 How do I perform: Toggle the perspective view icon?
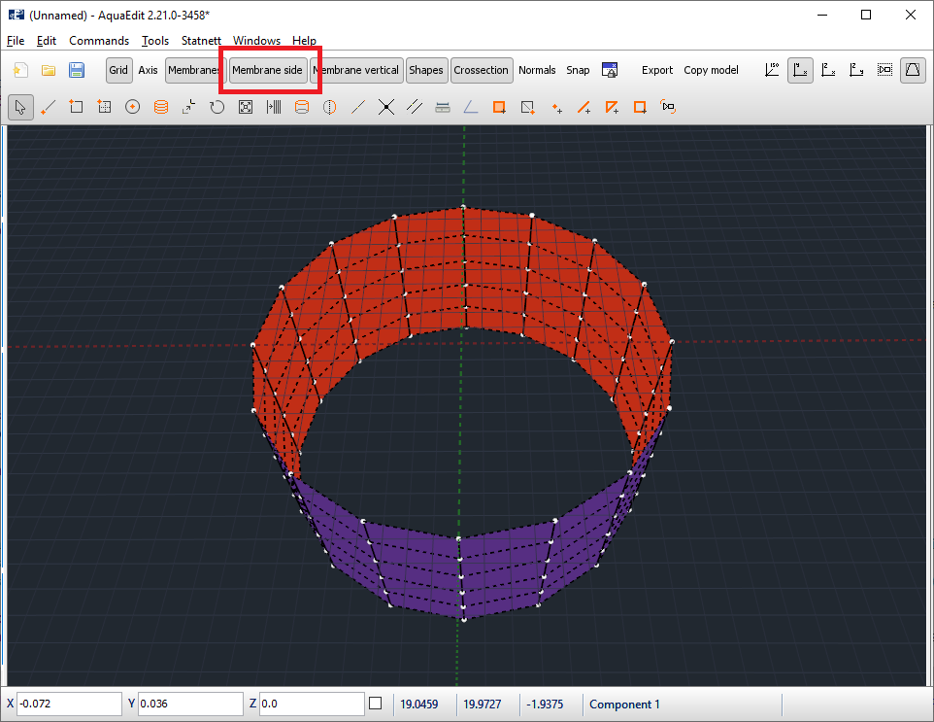pos(913,70)
